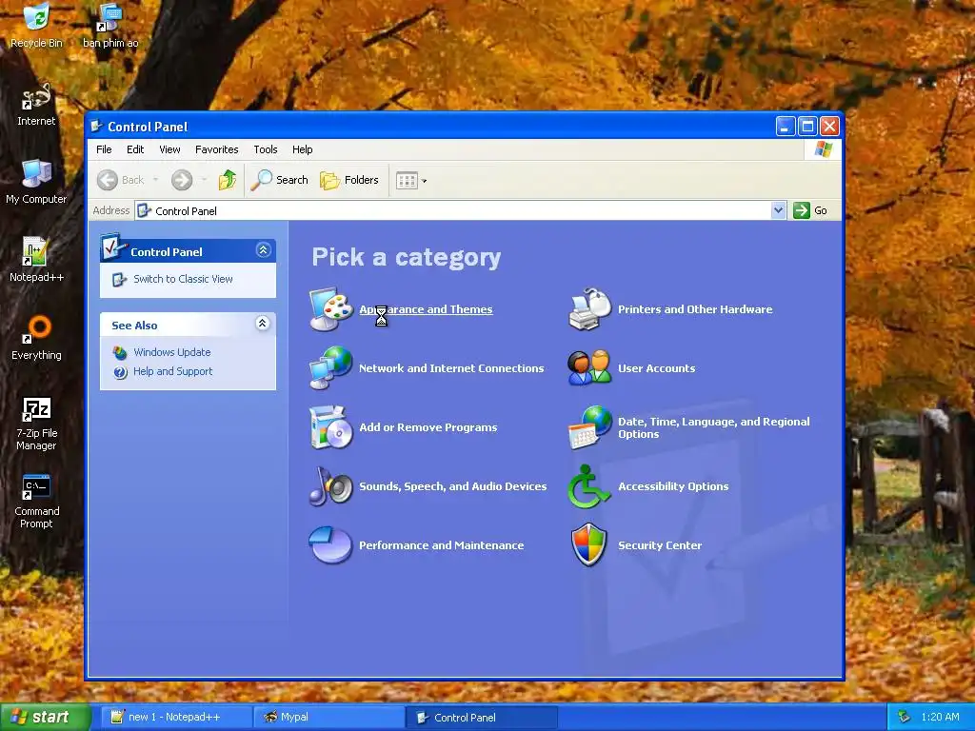Open the Back history dropdown arrow

pos(155,180)
